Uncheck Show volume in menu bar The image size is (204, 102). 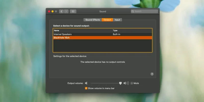tap(86, 88)
